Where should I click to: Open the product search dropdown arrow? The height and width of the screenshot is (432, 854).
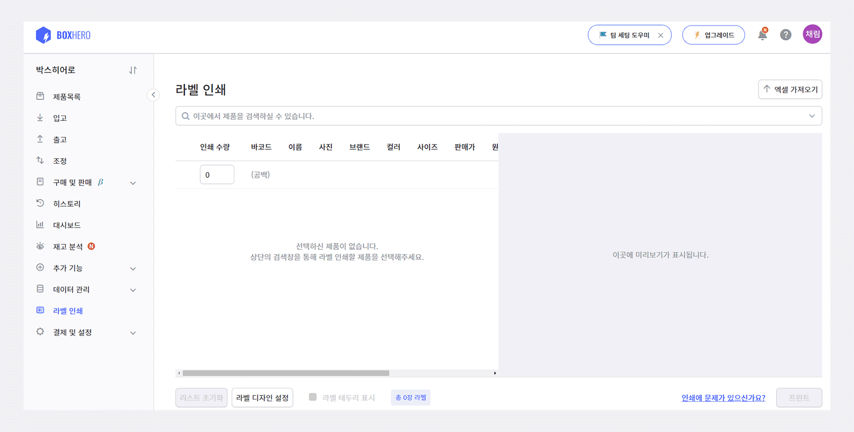tap(812, 116)
